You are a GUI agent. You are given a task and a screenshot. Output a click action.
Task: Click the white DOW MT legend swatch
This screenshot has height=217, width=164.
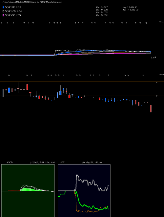(3, 11)
